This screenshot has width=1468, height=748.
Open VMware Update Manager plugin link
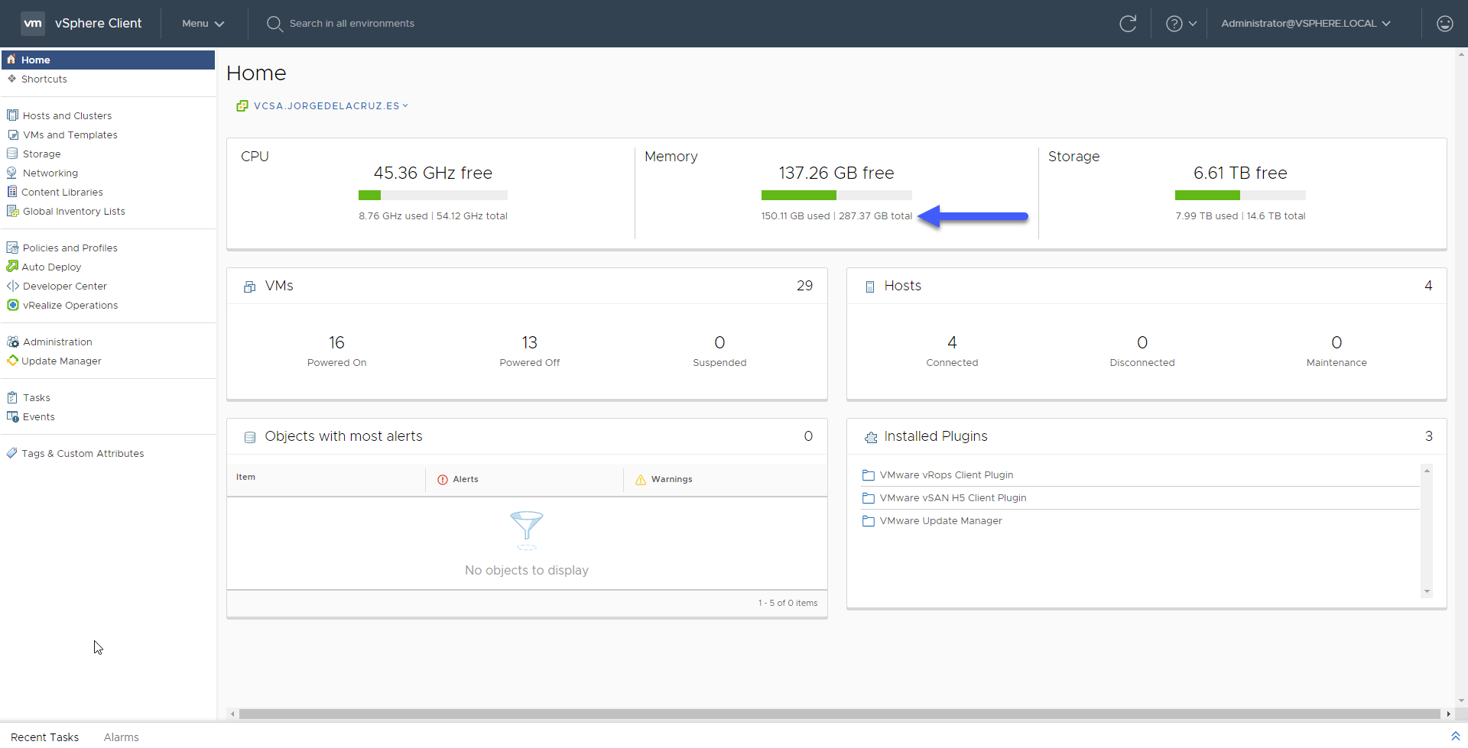tap(940, 520)
